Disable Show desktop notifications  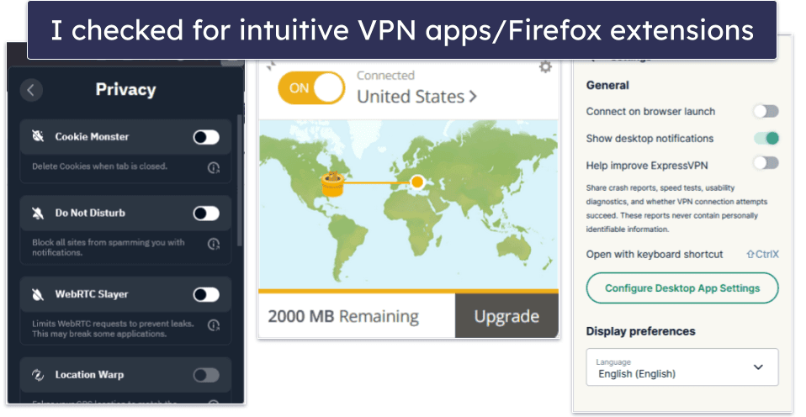tap(766, 138)
